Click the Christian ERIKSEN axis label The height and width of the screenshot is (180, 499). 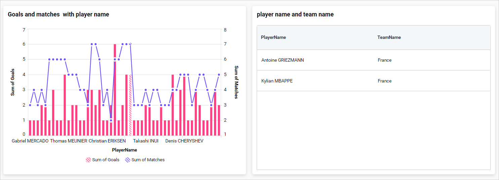click(107, 141)
